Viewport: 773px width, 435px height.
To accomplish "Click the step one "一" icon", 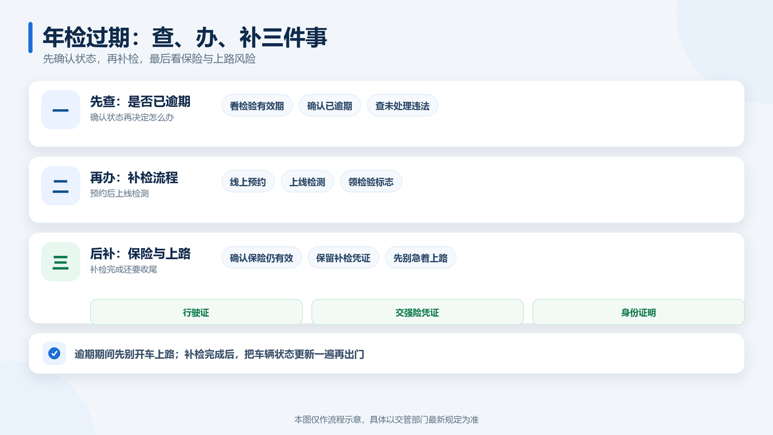I will coord(61,110).
